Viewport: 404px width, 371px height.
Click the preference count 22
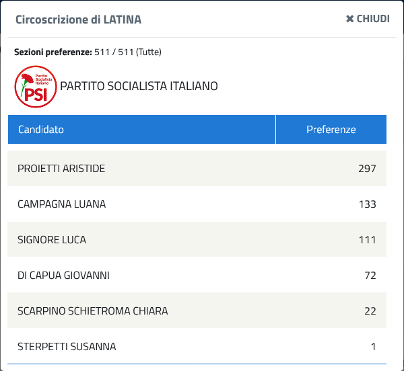pos(370,311)
